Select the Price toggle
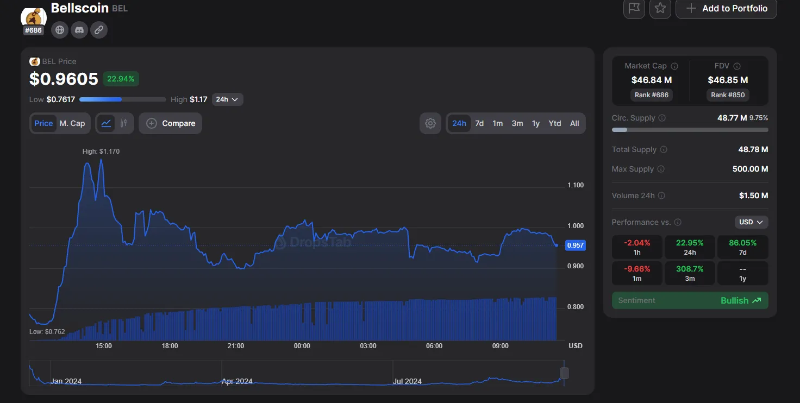 43,123
